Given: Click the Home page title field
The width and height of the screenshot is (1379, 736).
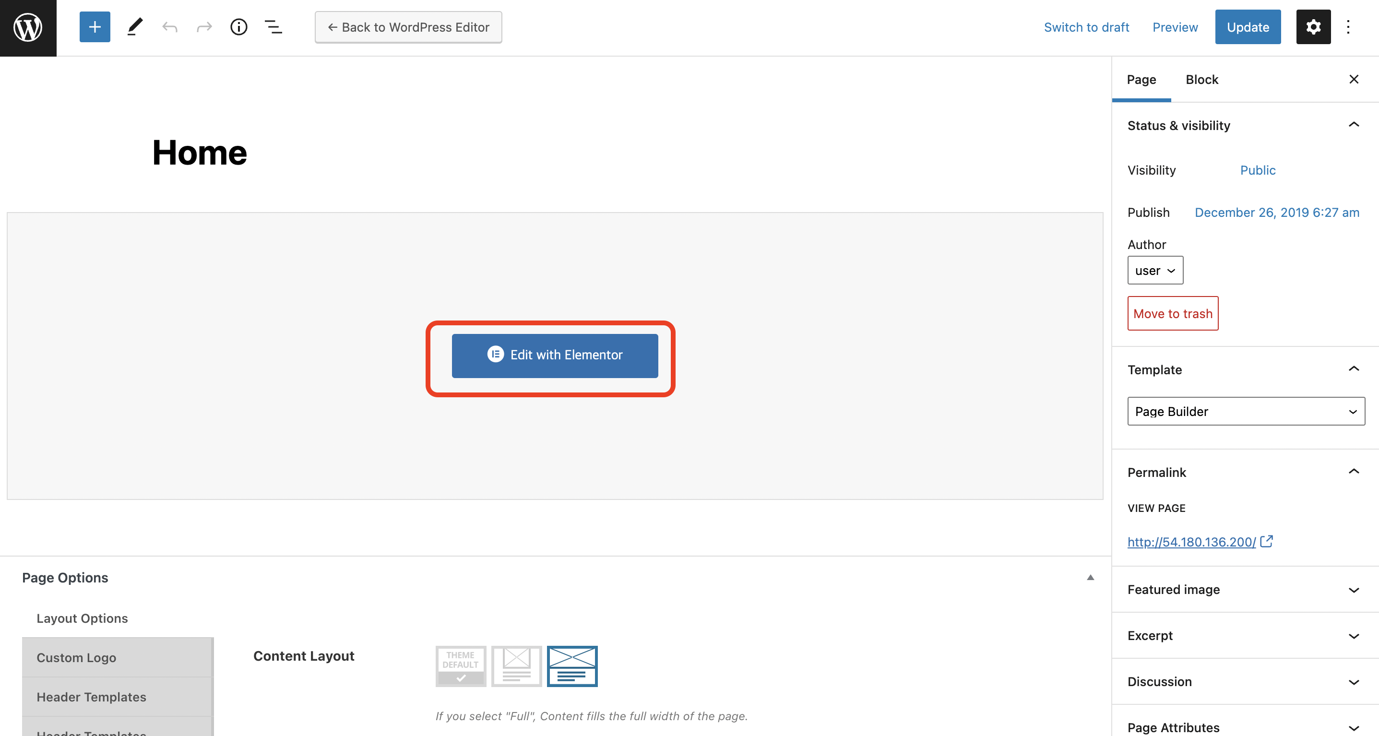Looking at the screenshot, I should point(199,153).
